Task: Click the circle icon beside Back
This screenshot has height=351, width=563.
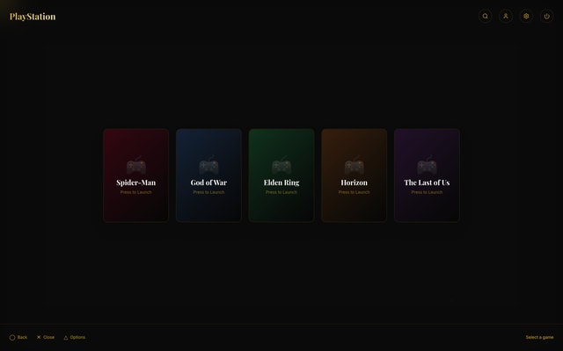Action: 12,337
